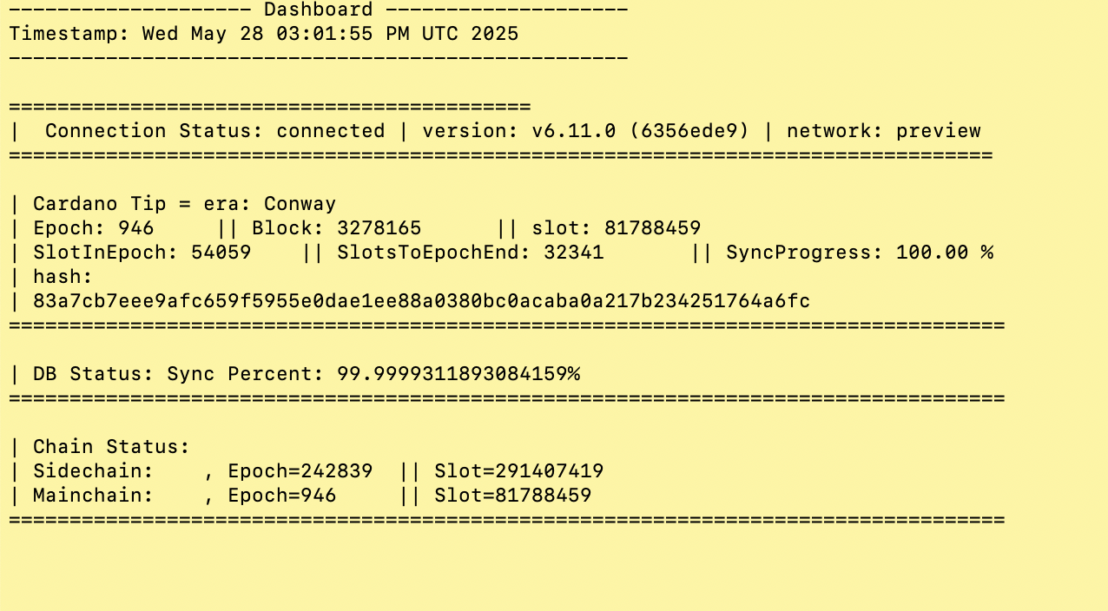Click the Mainchain Slot=81788459 value
This screenshot has width=1108, height=611.
coord(512,496)
